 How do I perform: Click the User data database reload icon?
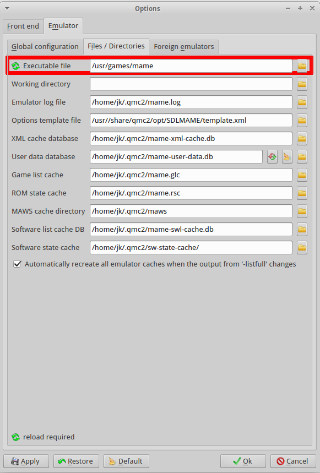[x=272, y=156]
